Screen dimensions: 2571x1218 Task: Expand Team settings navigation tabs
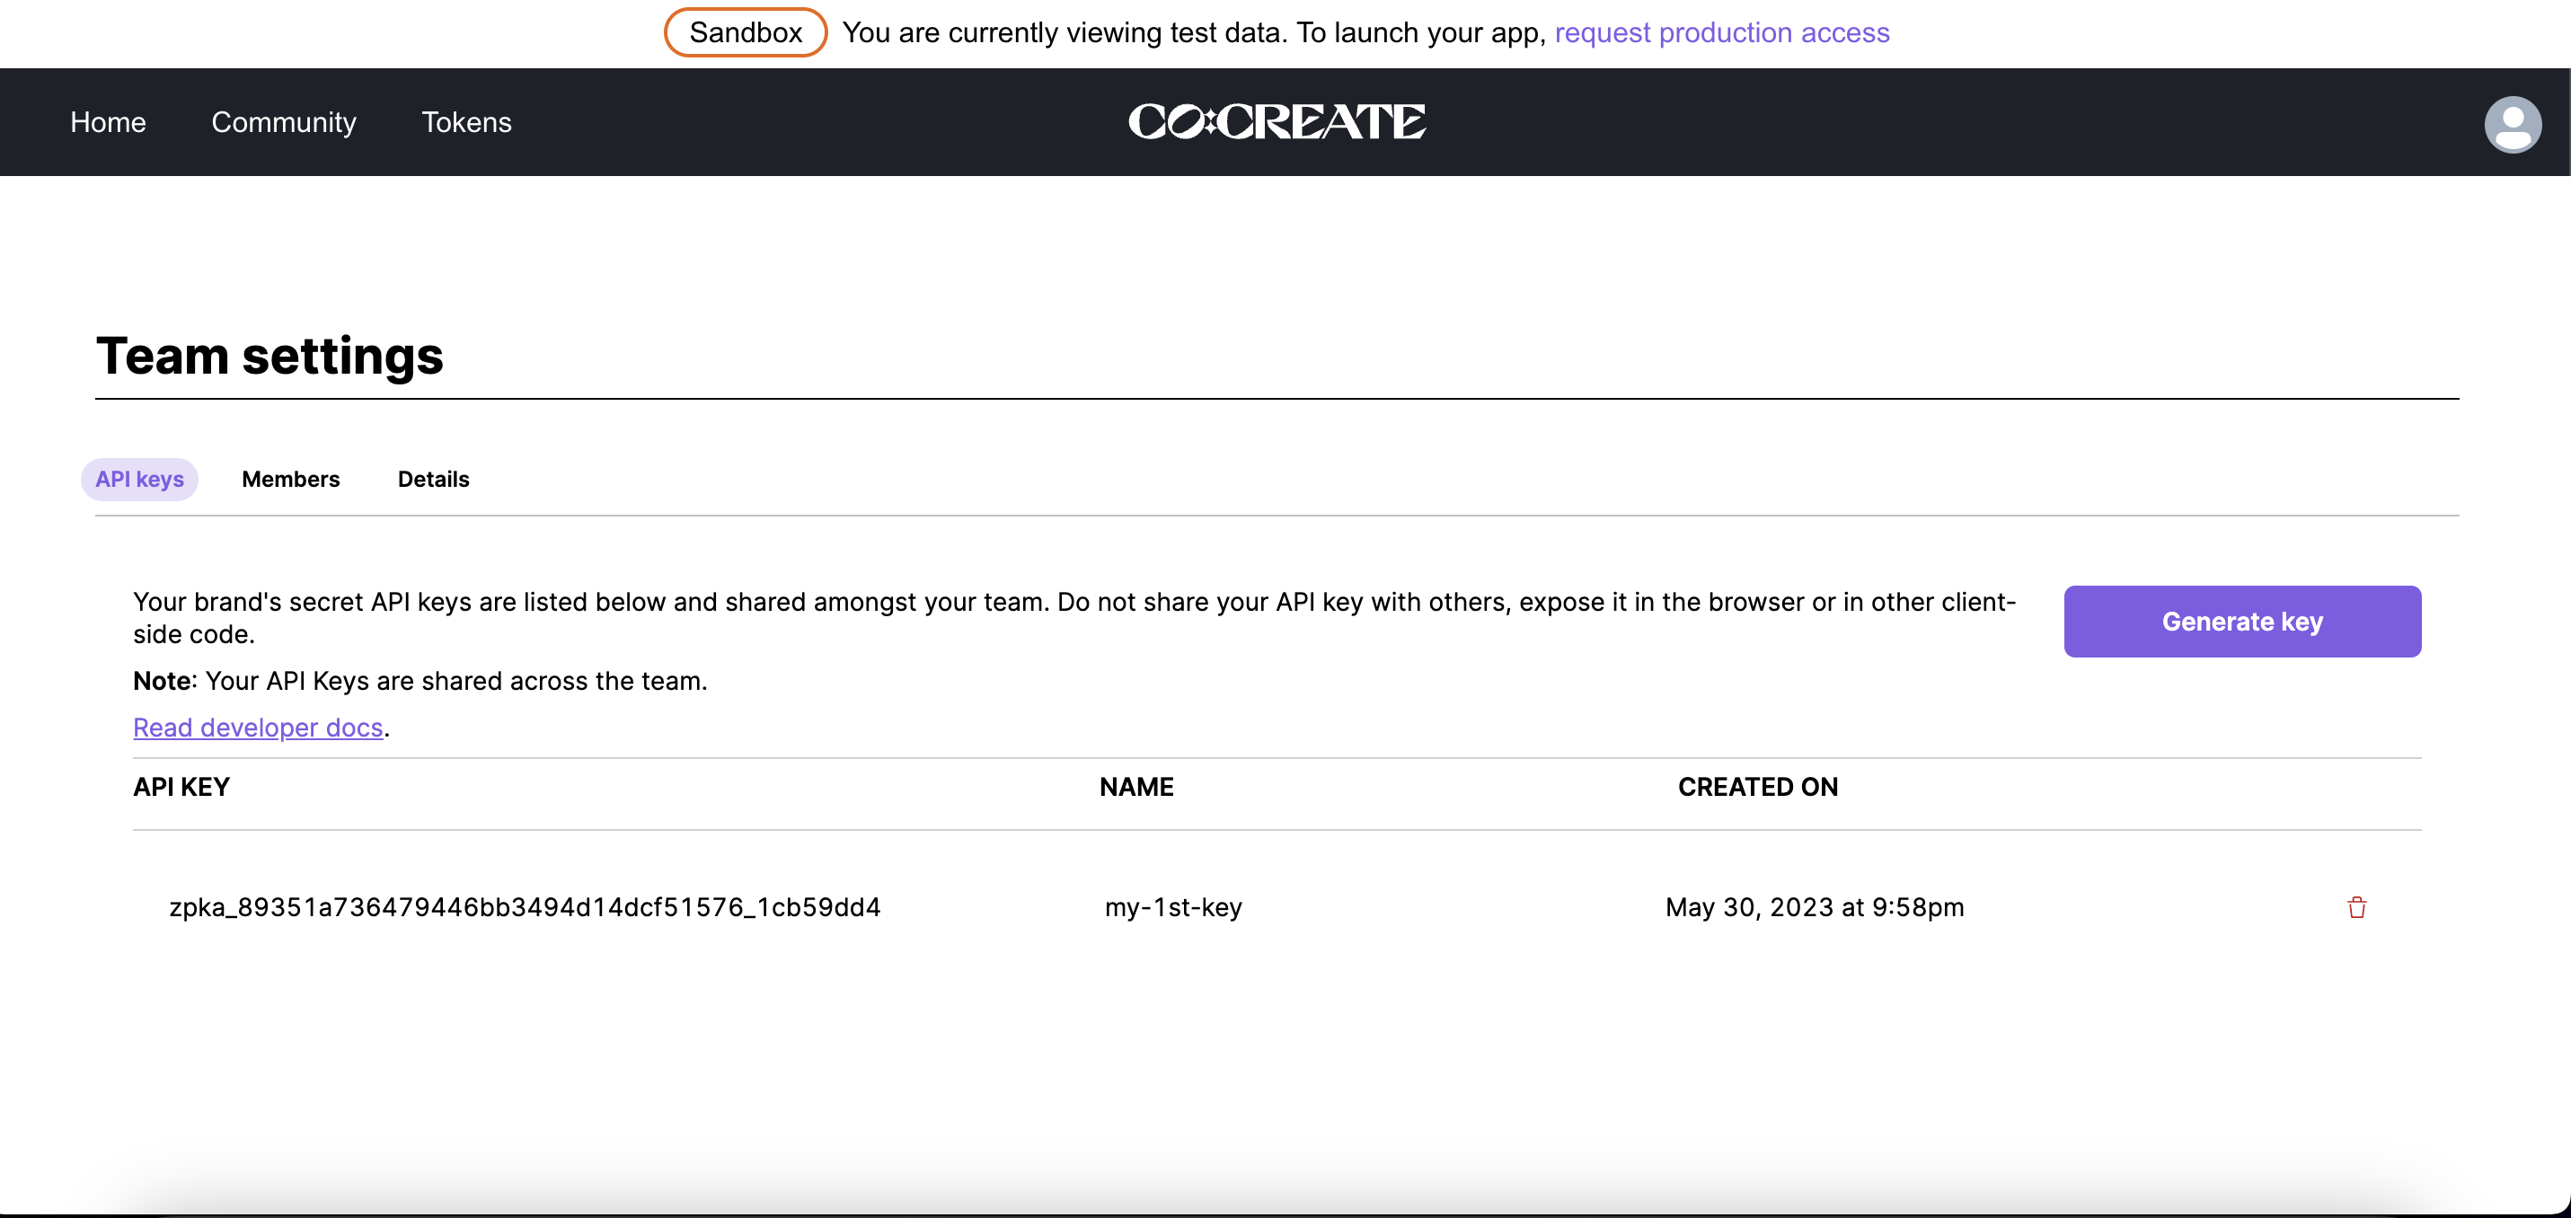coord(292,477)
